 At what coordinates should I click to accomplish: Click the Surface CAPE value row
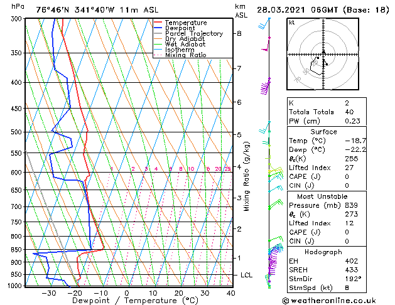pyautogui.click(x=327, y=176)
